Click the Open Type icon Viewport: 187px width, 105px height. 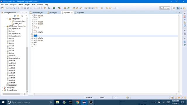[74, 8]
